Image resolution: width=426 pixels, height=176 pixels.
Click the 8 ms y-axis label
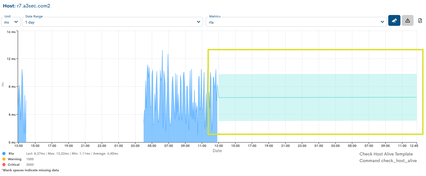[12, 87]
